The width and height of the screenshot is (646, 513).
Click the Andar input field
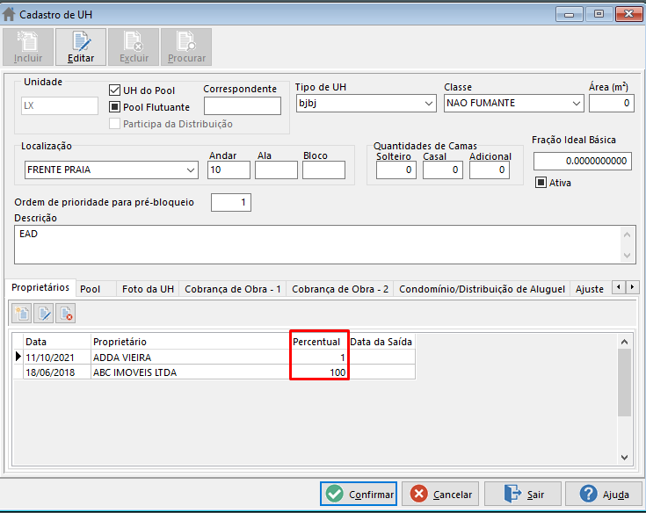point(229,170)
